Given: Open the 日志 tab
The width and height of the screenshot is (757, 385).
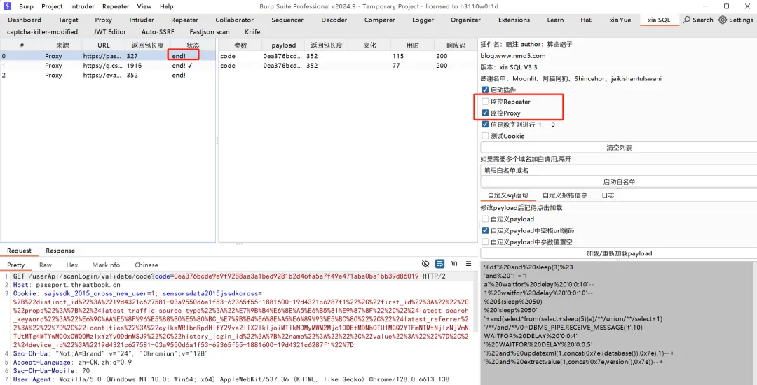Looking at the screenshot, I should click(607, 195).
